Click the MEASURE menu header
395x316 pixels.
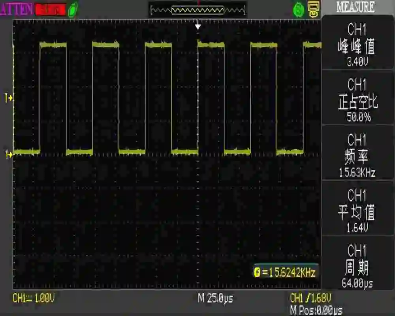coord(356,7)
